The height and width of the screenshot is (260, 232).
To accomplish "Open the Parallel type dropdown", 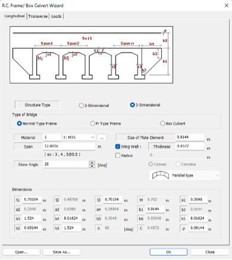I will coord(184,175).
